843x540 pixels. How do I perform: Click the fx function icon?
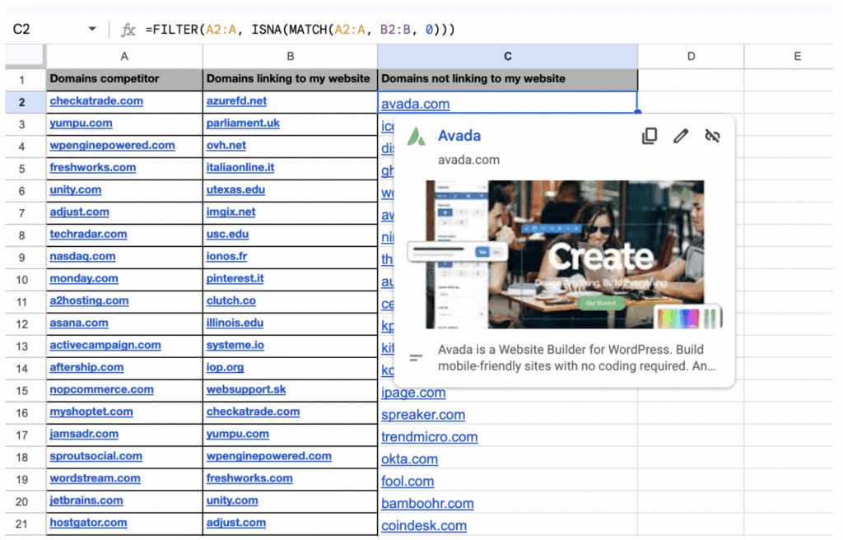pos(128,30)
